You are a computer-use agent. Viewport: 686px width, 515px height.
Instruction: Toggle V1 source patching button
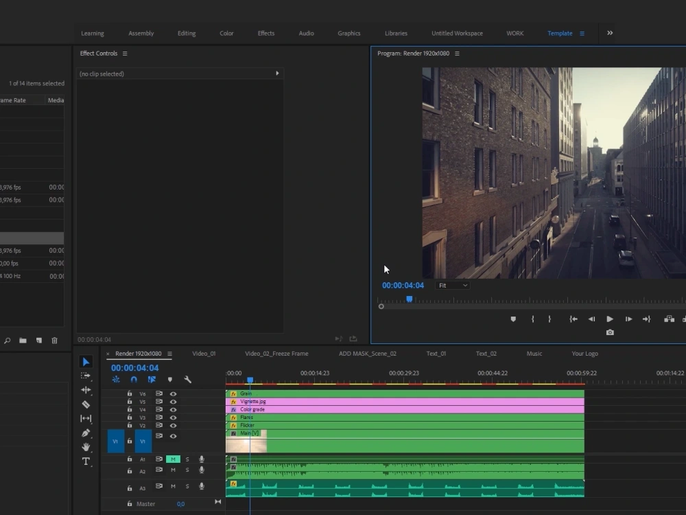[x=115, y=441]
